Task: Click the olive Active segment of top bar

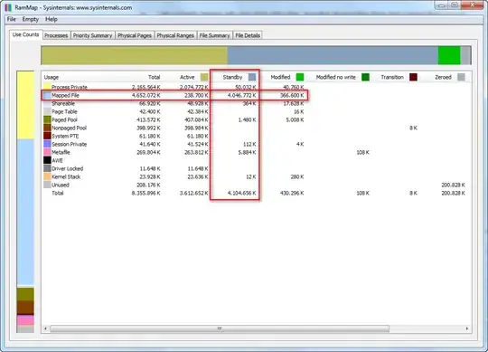Action: (x=134, y=55)
